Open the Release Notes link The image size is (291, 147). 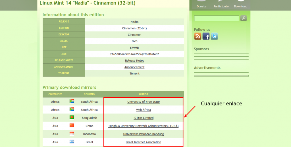coord(134,61)
